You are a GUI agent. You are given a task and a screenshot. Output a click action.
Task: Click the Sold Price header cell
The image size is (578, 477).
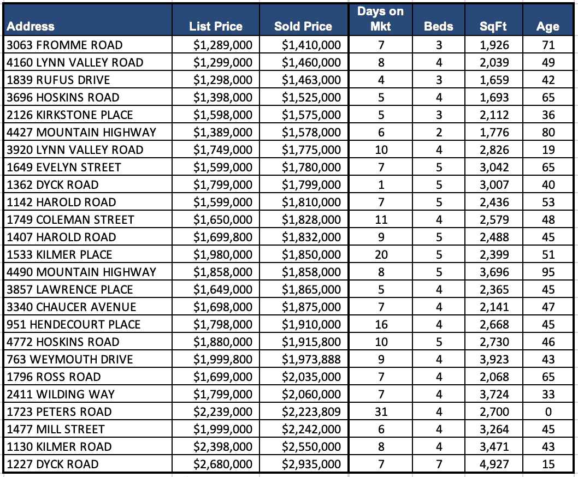click(303, 26)
